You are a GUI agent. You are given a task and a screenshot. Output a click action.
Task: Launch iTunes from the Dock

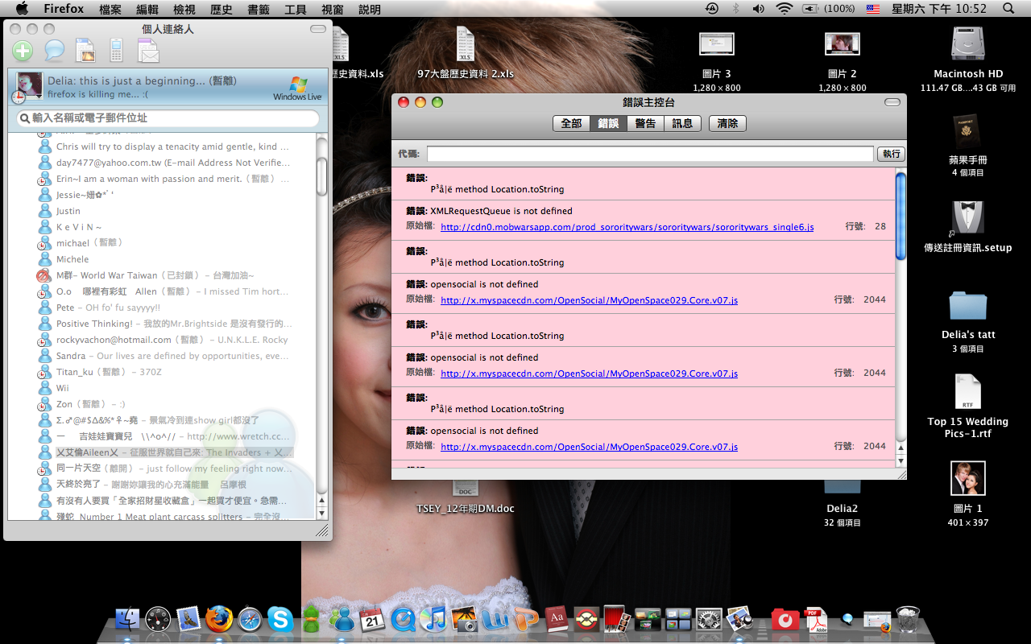point(433,619)
